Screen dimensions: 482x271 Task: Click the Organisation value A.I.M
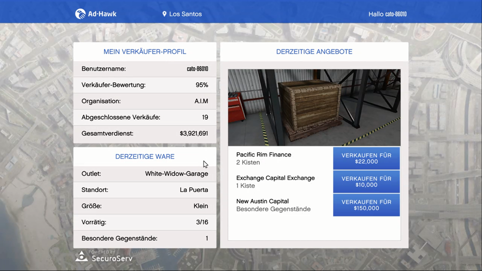(201, 101)
